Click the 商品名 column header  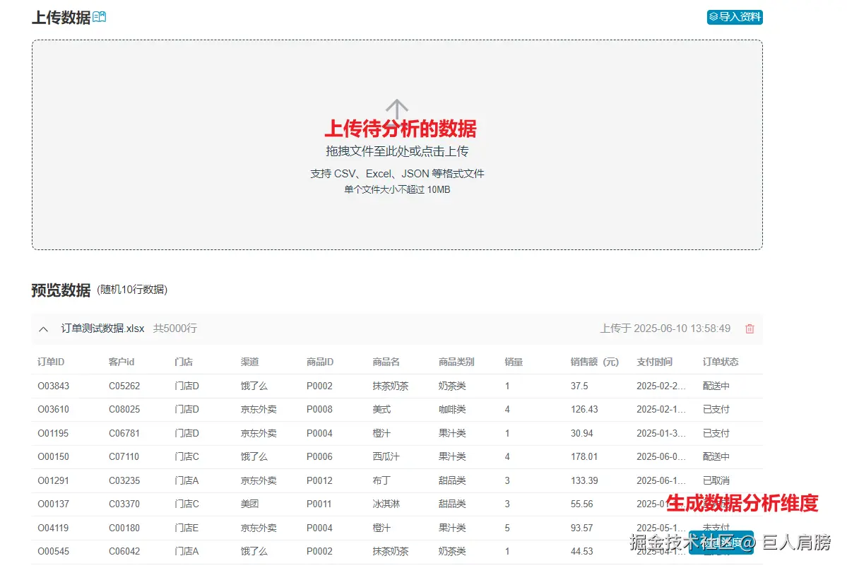coord(386,362)
